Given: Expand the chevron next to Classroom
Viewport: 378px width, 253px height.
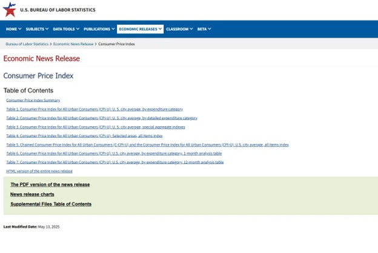Looking at the screenshot, I should (191, 29).
